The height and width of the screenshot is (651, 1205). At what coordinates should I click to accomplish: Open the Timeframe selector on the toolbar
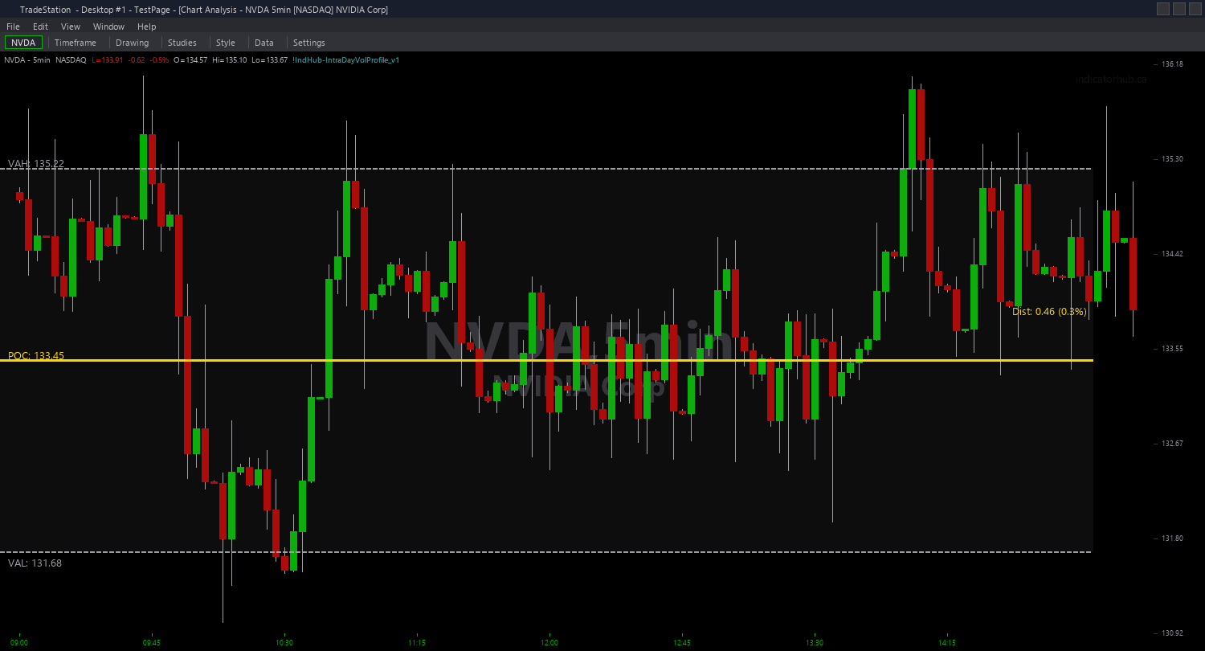[x=76, y=42]
